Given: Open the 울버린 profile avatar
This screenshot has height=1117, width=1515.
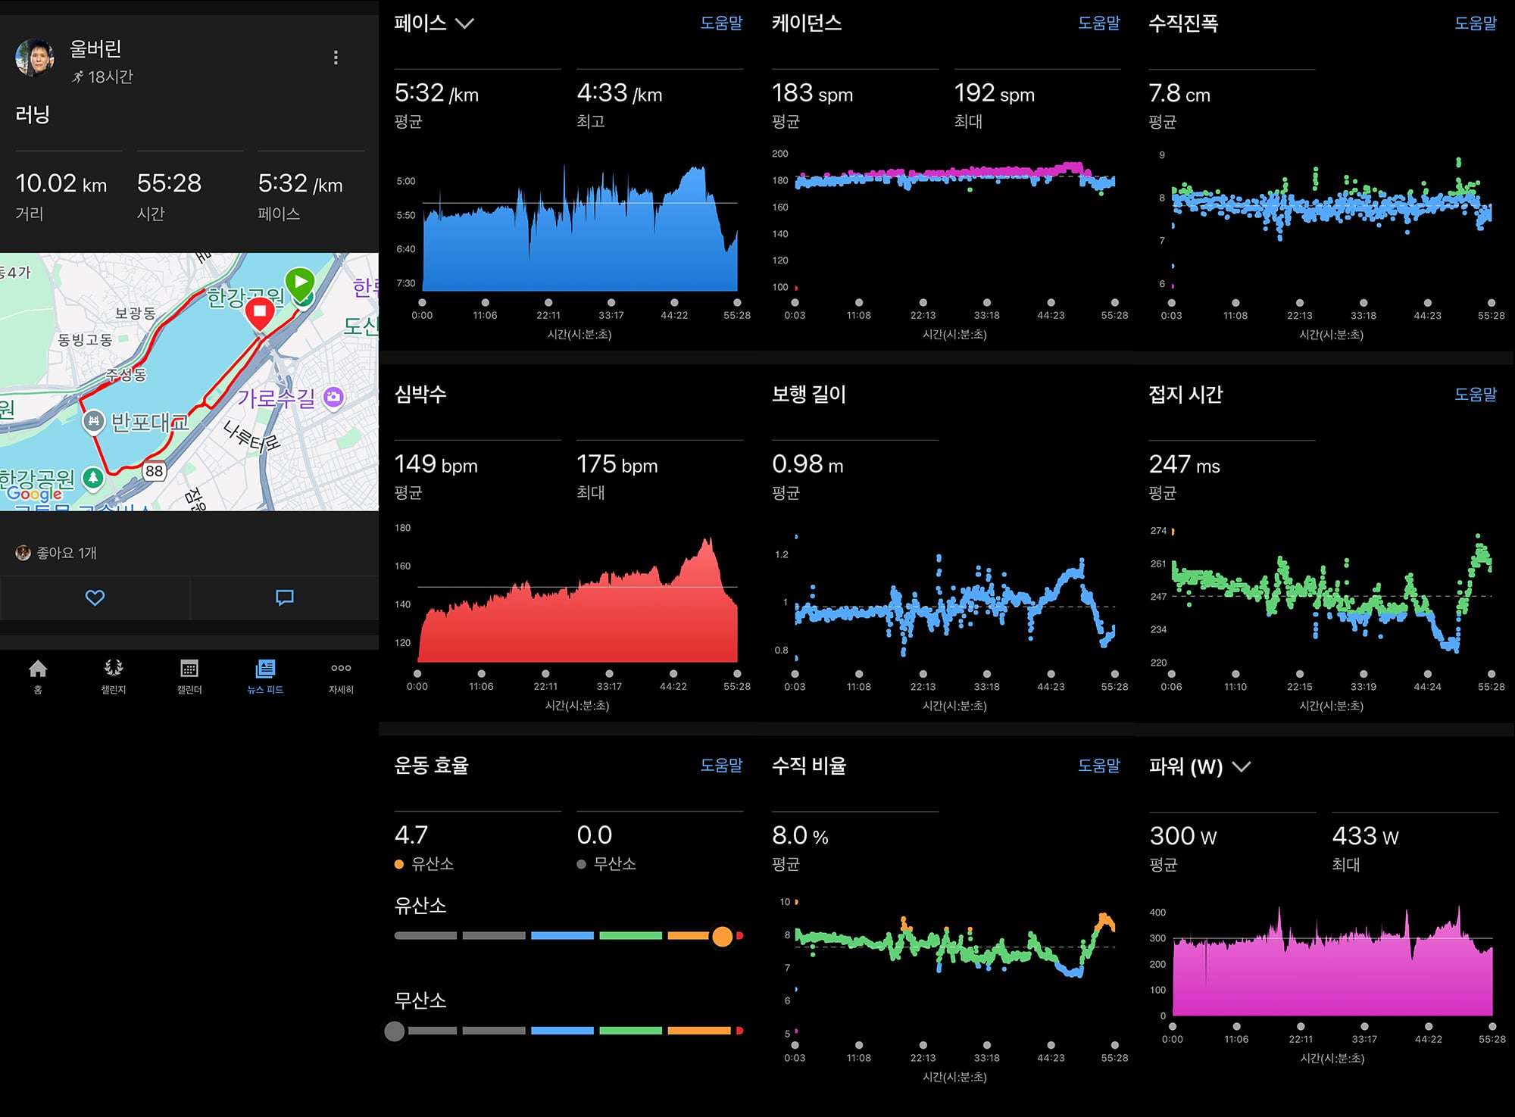Looking at the screenshot, I should 35,58.
